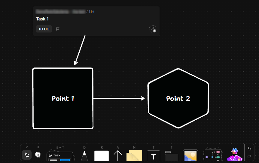This screenshot has height=163, width=259.
Task: Open the AI image generator tool
Action: tap(235, 155)
